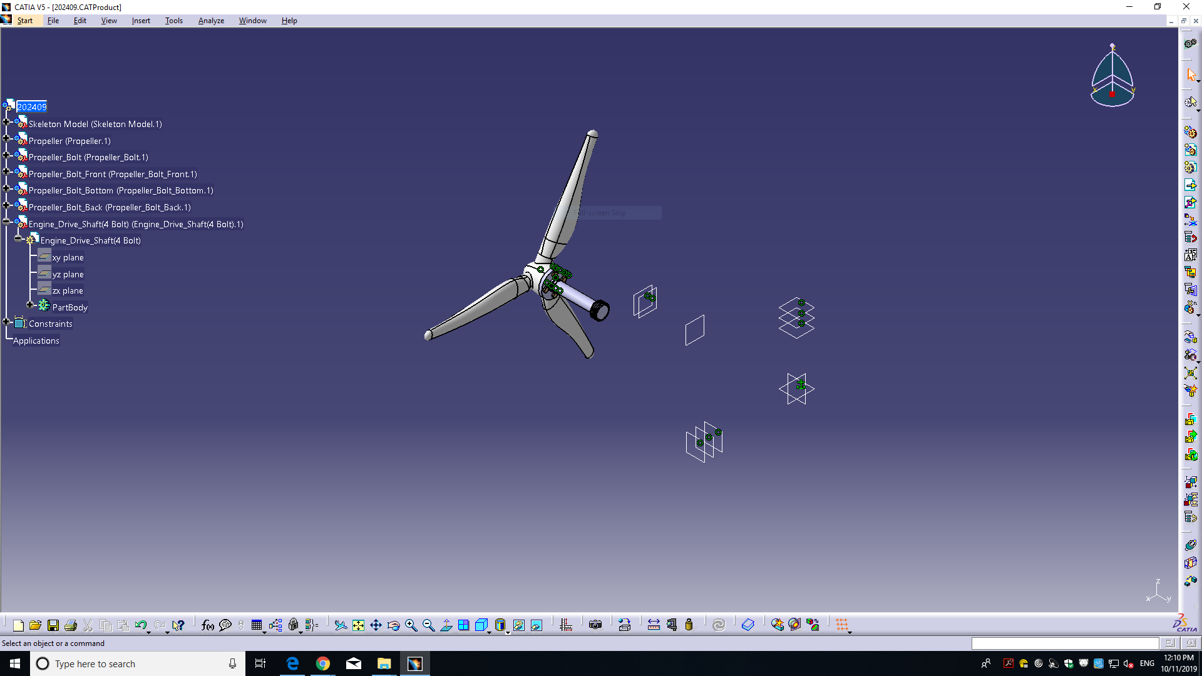Image resolution: width=1202 pixels, height=676 pixels.
Task: Open the Analyze menu
Action: pos(211,21)
